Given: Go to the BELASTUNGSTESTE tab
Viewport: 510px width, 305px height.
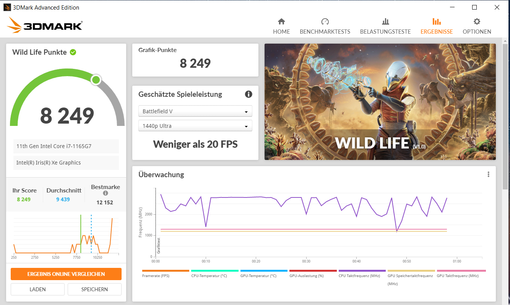Looking at the screenshot, I should click(x=385, y=26).
